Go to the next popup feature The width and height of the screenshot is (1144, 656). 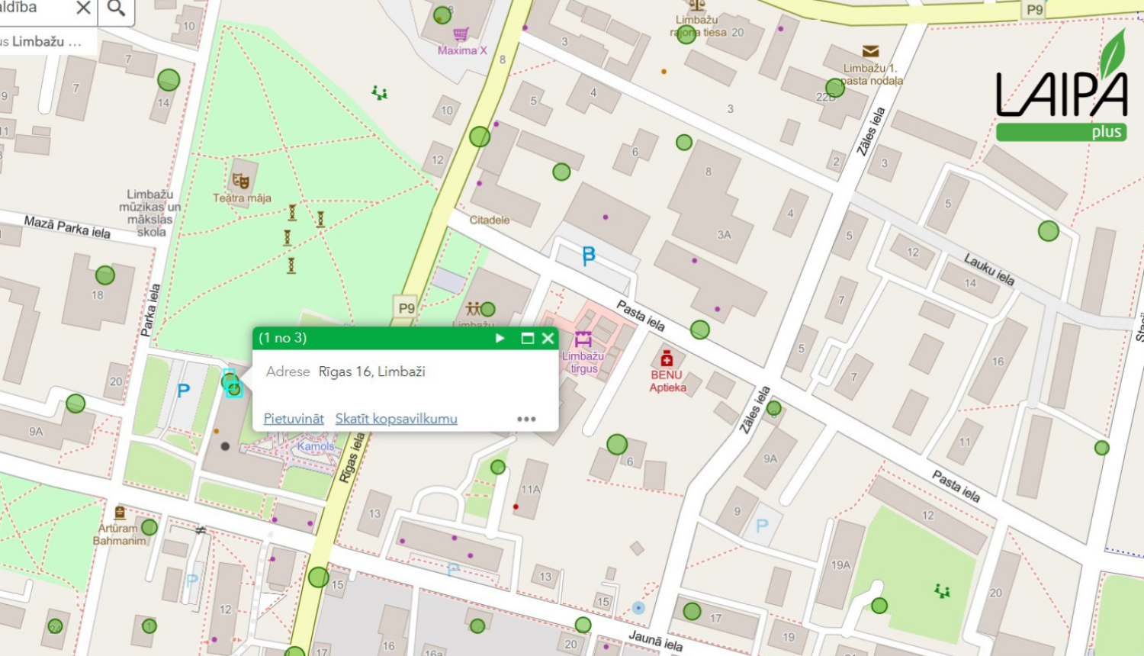coord(500,338)
